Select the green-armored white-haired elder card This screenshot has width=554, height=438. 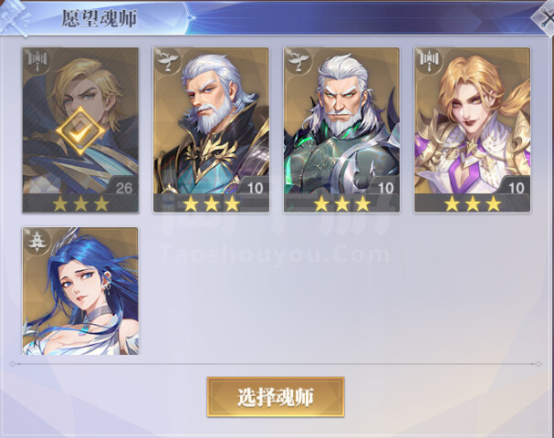(341, 130)
